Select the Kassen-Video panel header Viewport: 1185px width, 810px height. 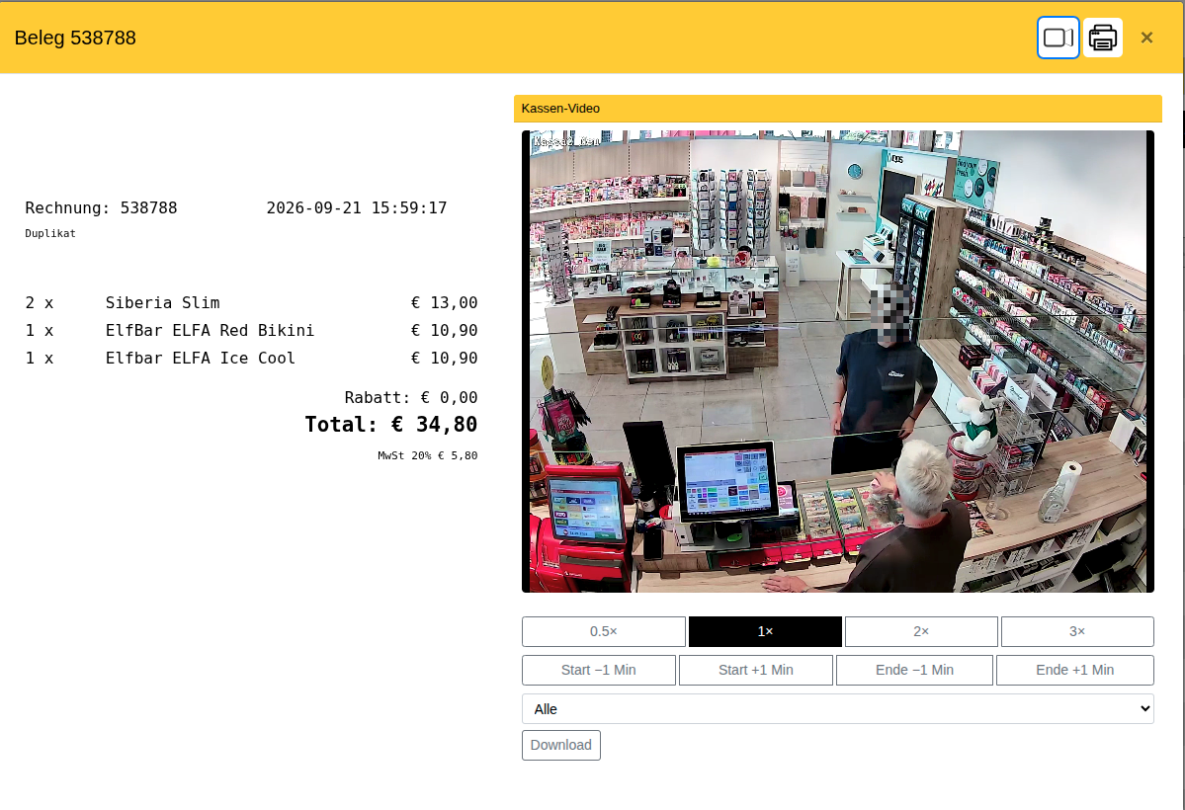coord(837,108)
